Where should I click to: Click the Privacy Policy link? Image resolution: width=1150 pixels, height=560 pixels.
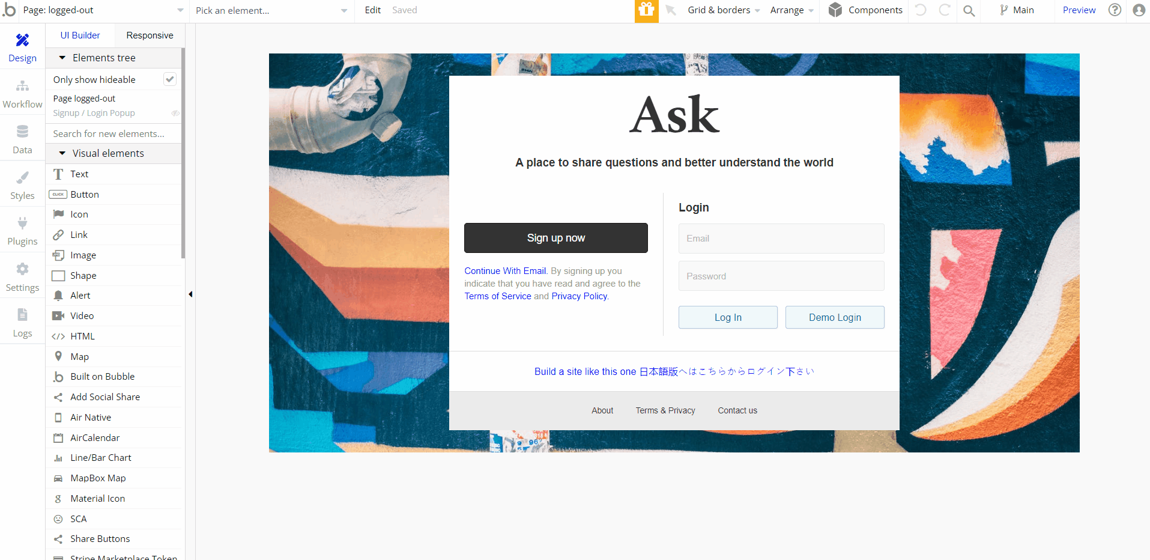pos(580,296)
